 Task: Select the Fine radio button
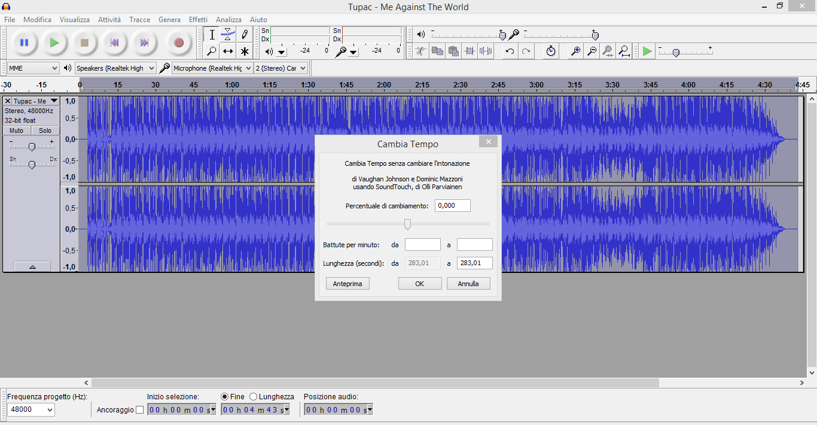[x=225, y=396]
